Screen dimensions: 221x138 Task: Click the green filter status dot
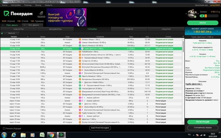2,33
